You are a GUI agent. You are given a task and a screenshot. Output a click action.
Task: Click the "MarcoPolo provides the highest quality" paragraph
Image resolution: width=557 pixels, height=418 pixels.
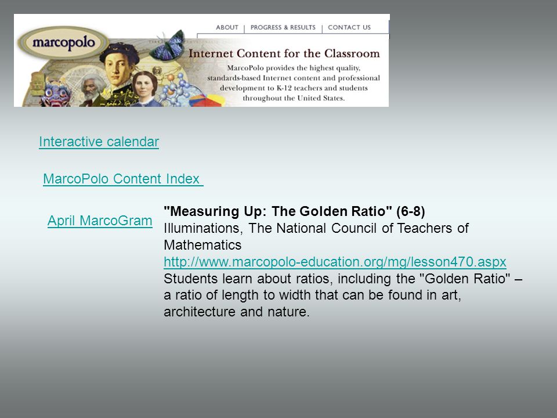coord(294,83)
